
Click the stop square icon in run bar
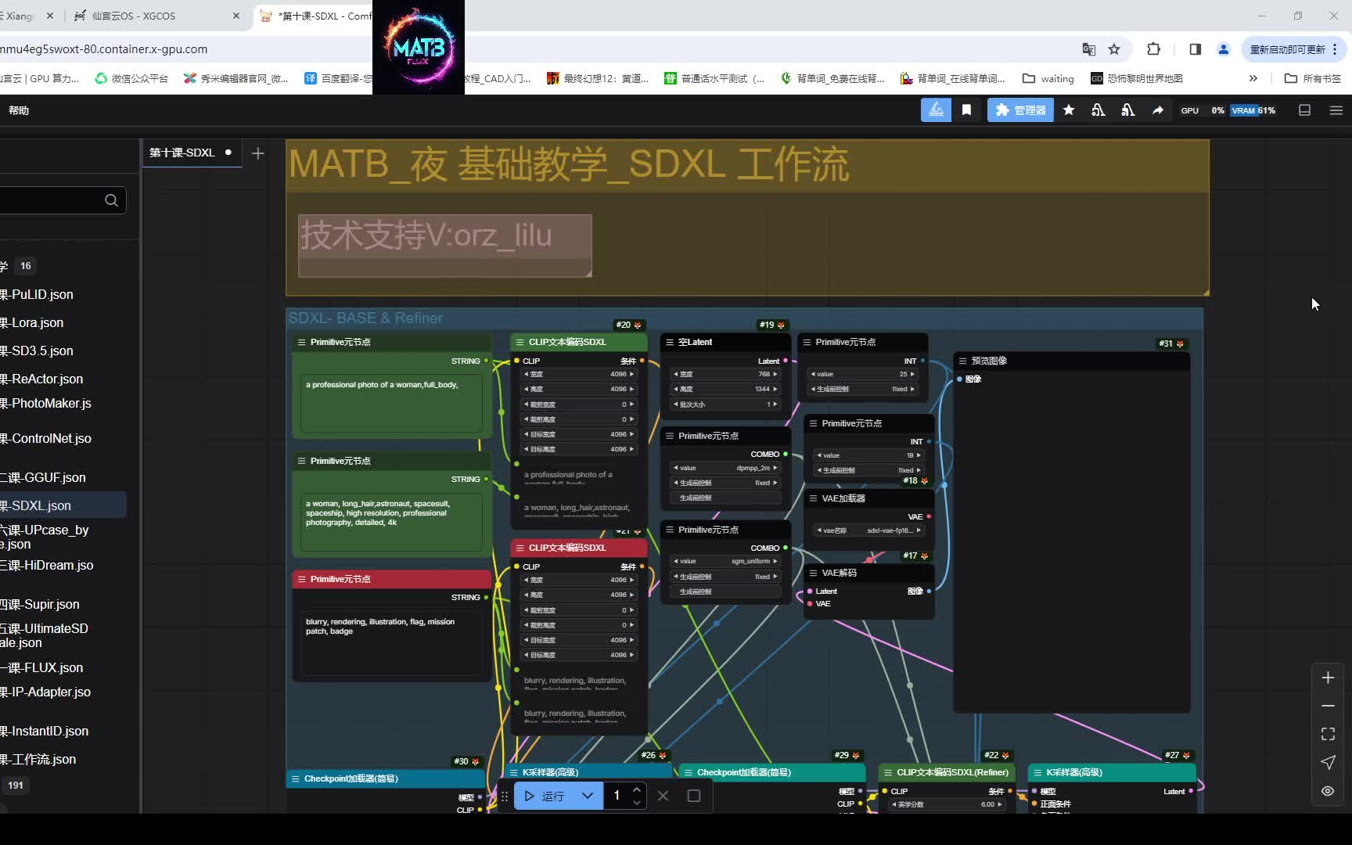coord(694,796)
